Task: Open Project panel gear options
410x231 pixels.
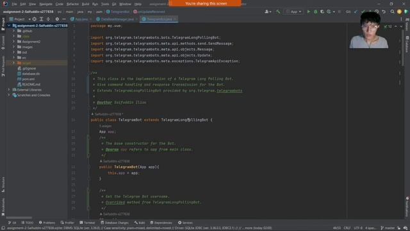Action: (57, 19)
